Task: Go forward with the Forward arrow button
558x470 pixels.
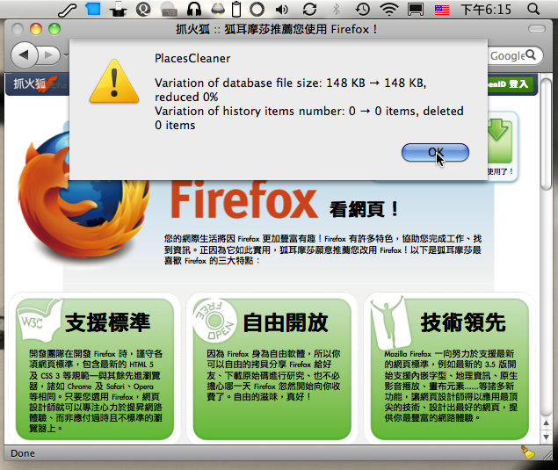Action: (x=48, y=55)
